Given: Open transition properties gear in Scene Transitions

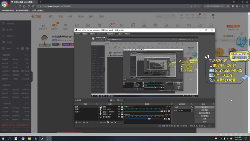Looking at the screenshot, I should click(x=191, y=107).
